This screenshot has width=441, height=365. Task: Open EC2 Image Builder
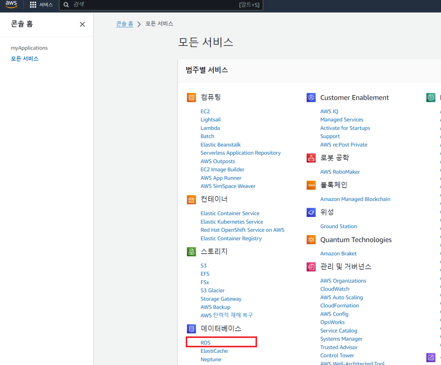[x=222, y=169]
